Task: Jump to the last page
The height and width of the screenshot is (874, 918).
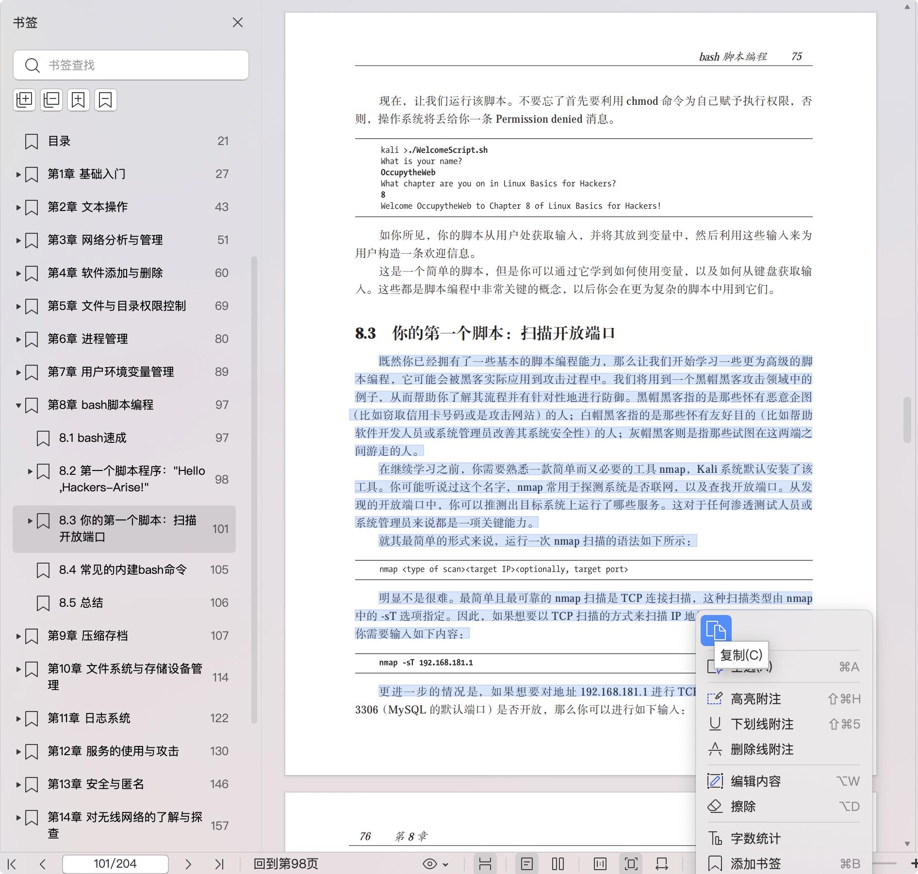Action: (219, 864)
